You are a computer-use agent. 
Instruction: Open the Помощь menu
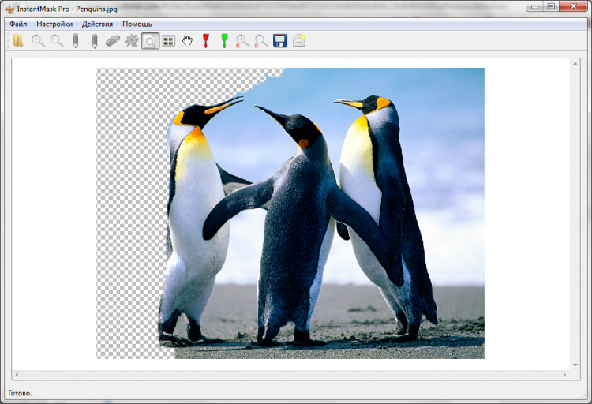(137, 24)
